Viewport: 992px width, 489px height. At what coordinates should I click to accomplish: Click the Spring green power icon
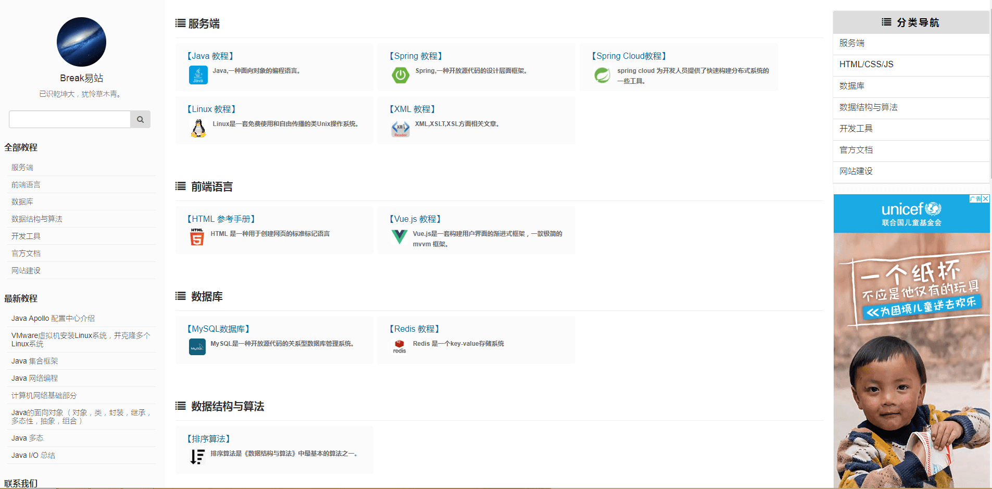(x=400, y=75)
